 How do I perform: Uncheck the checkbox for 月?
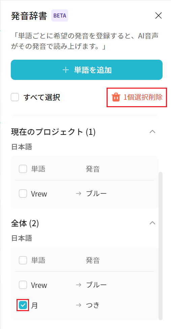[23, 305]
